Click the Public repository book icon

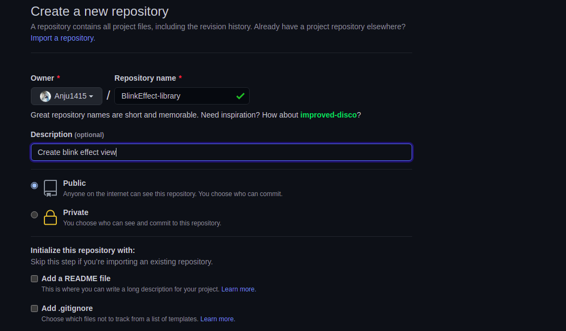(50, 187)
